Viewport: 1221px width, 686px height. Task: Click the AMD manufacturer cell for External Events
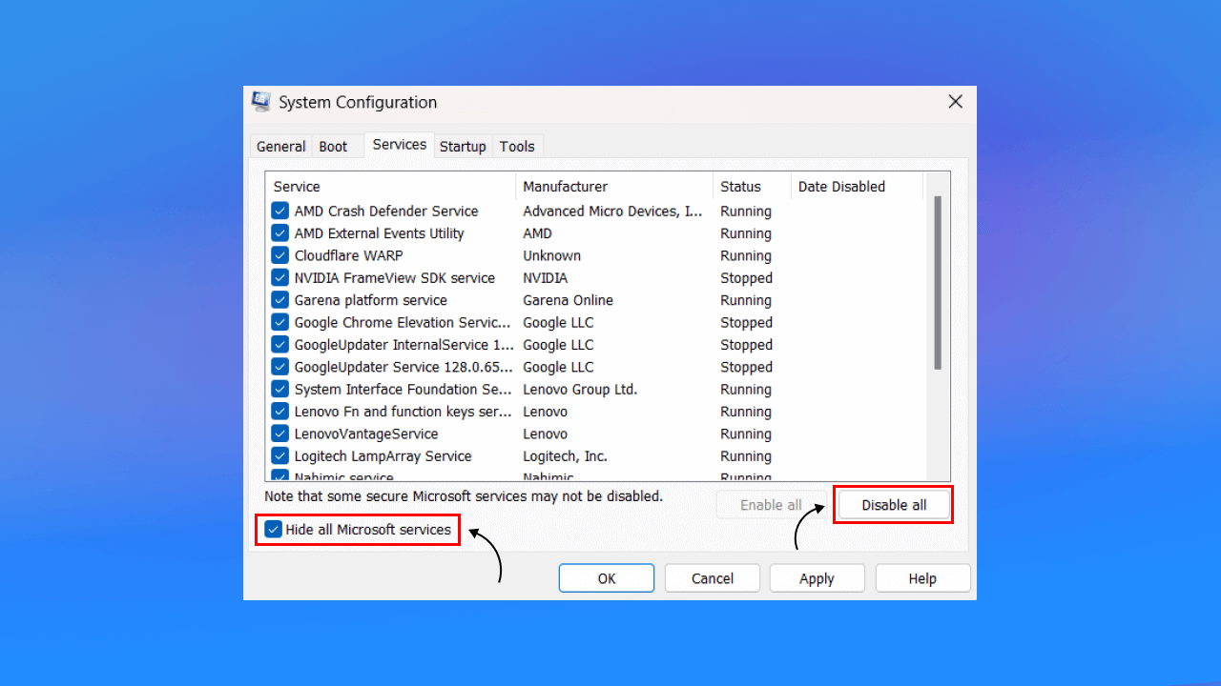[537, 233]
